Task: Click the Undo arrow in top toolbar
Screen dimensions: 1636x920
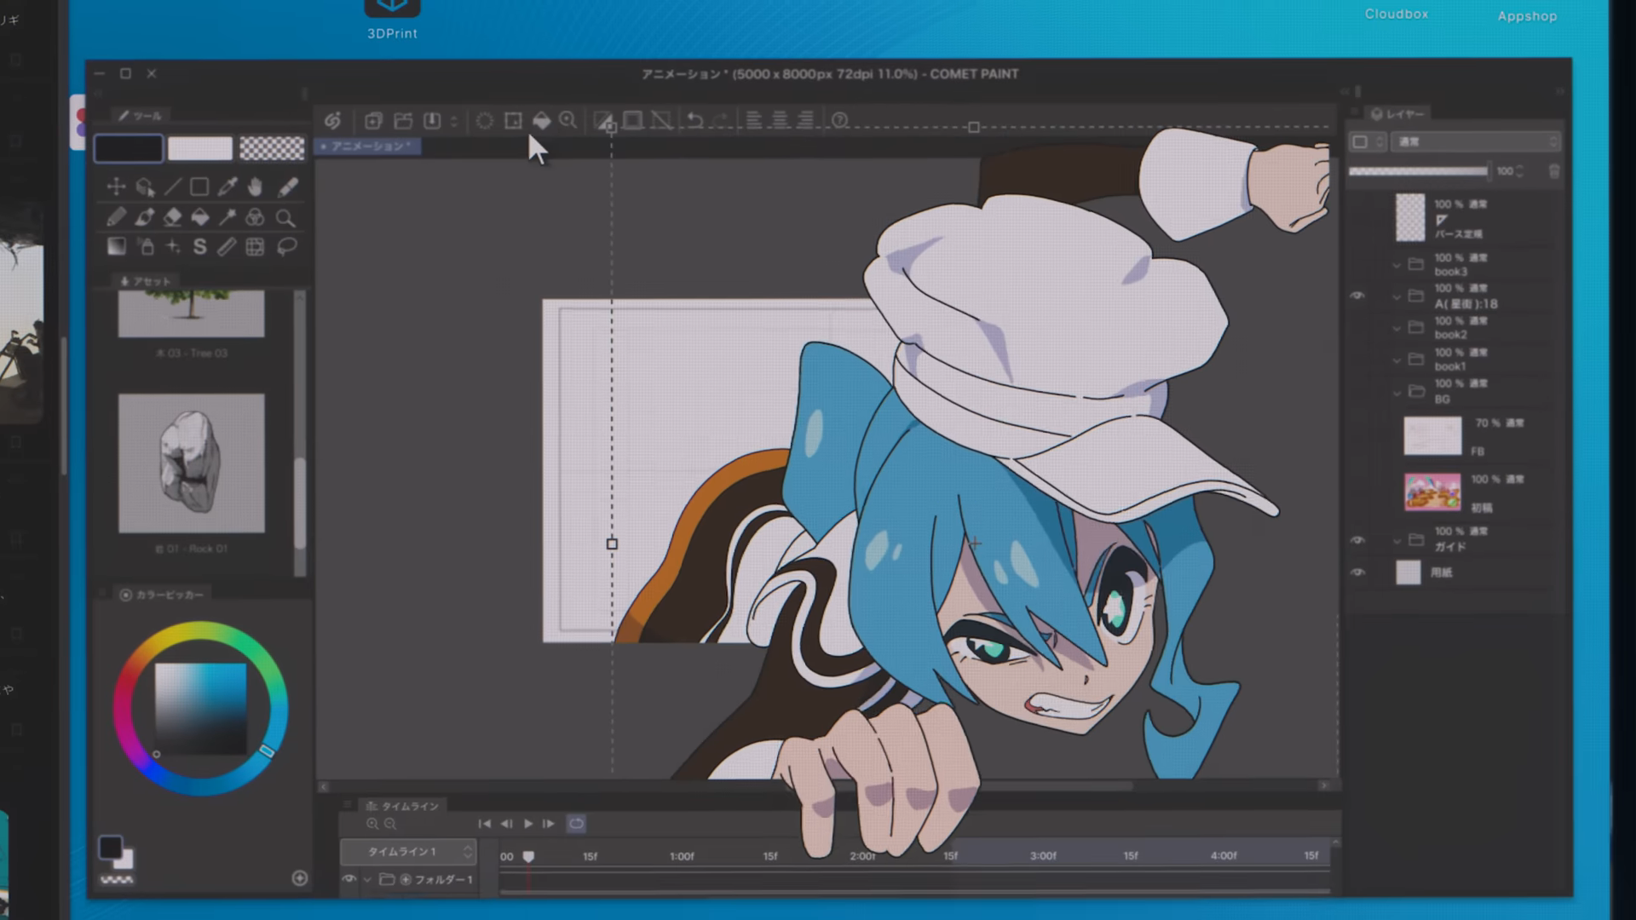Action: click(695, 120)
